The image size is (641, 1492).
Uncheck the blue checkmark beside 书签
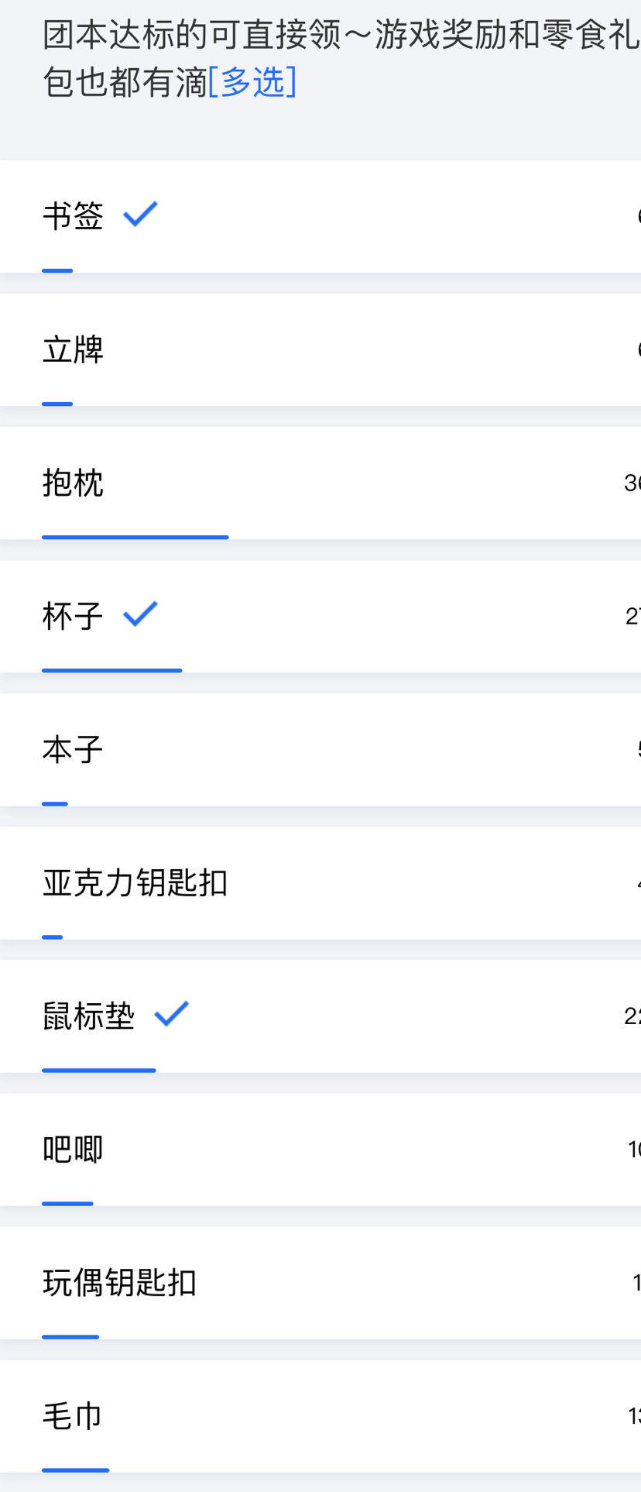(x=140, y=214)
